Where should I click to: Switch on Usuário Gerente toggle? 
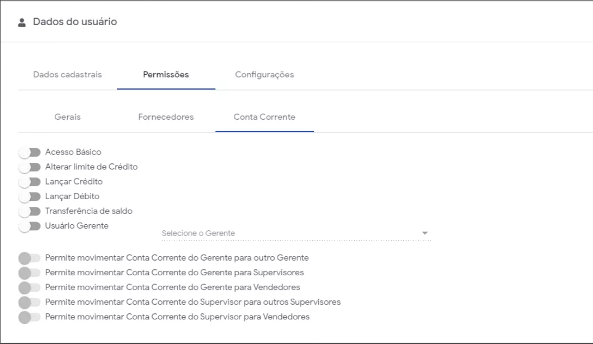(30, 226)
